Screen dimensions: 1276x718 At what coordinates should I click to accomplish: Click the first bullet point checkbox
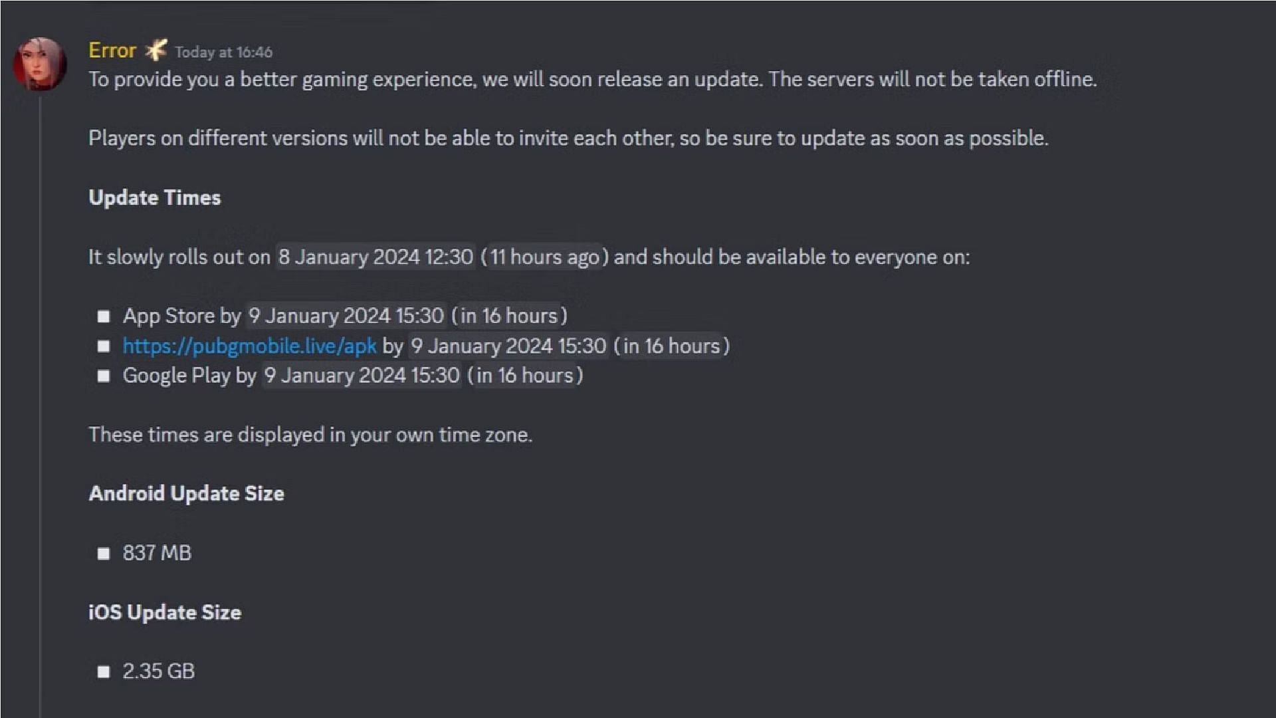pos(104,316)
